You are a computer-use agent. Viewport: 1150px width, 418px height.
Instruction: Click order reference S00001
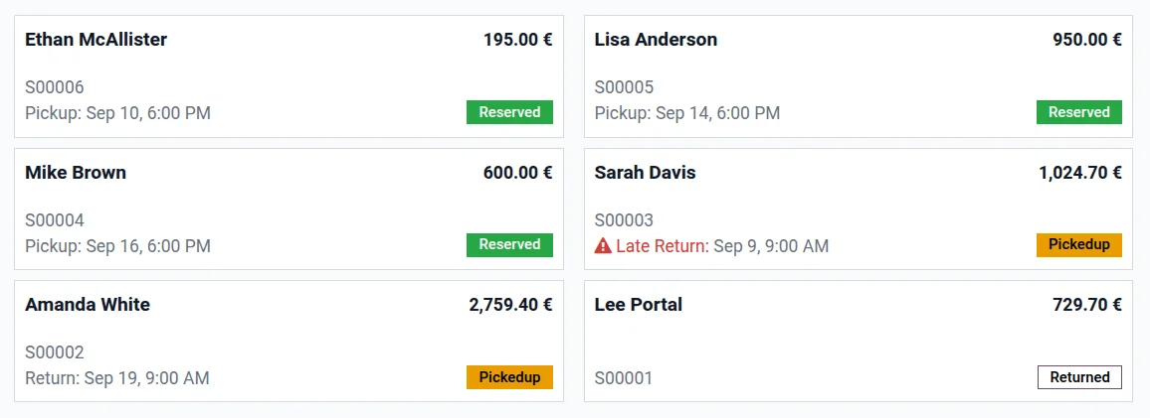(x=624, y=378)
